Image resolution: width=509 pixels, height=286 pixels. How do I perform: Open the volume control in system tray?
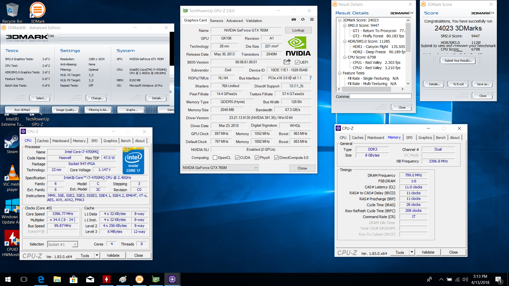(465, 279)
